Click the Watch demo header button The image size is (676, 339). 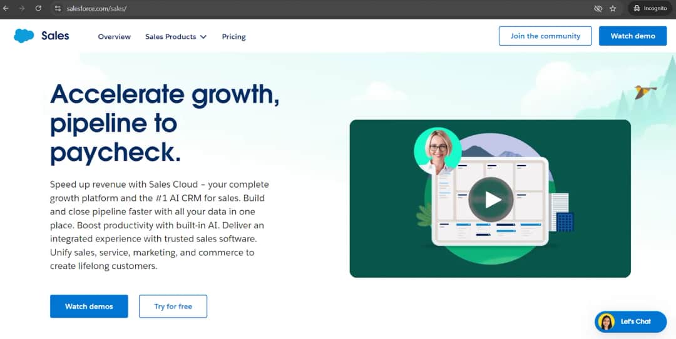[633, 36]
